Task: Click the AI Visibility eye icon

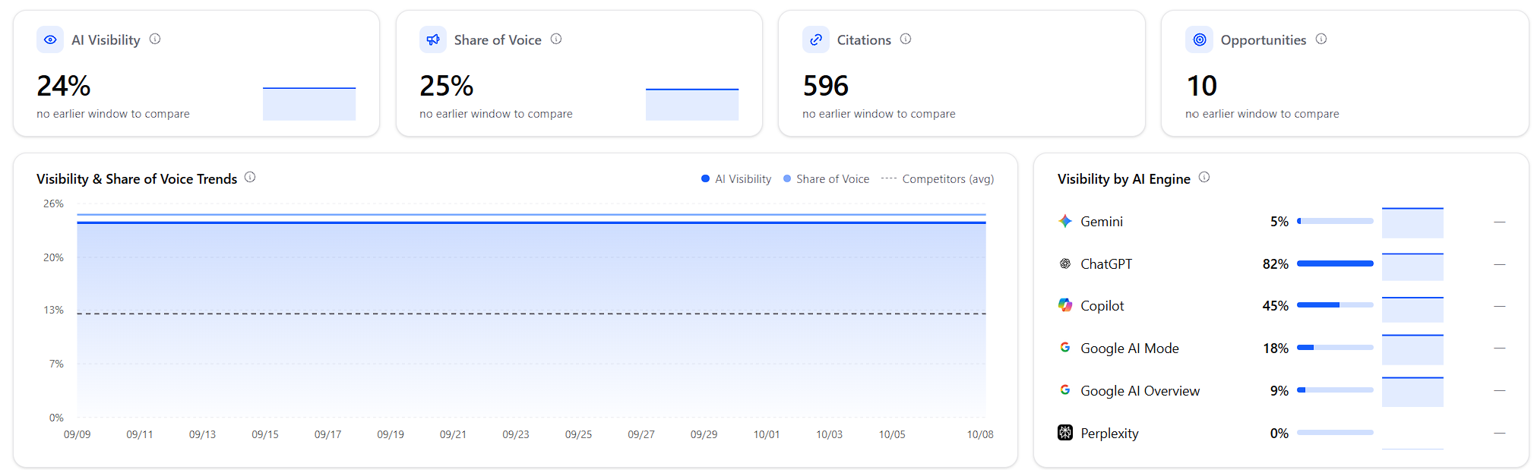Action: tap(50, 39)
